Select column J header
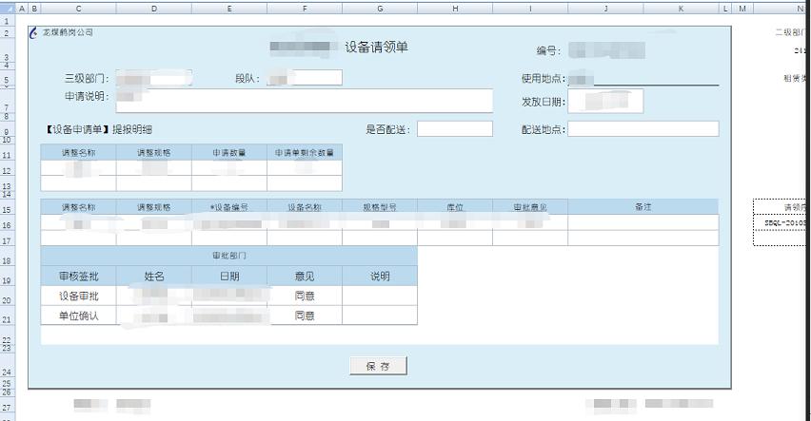This screenshot has height=421, width=811. (605, 9)
